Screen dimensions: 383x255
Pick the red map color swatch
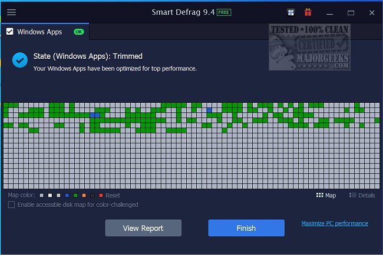(101, 195)
